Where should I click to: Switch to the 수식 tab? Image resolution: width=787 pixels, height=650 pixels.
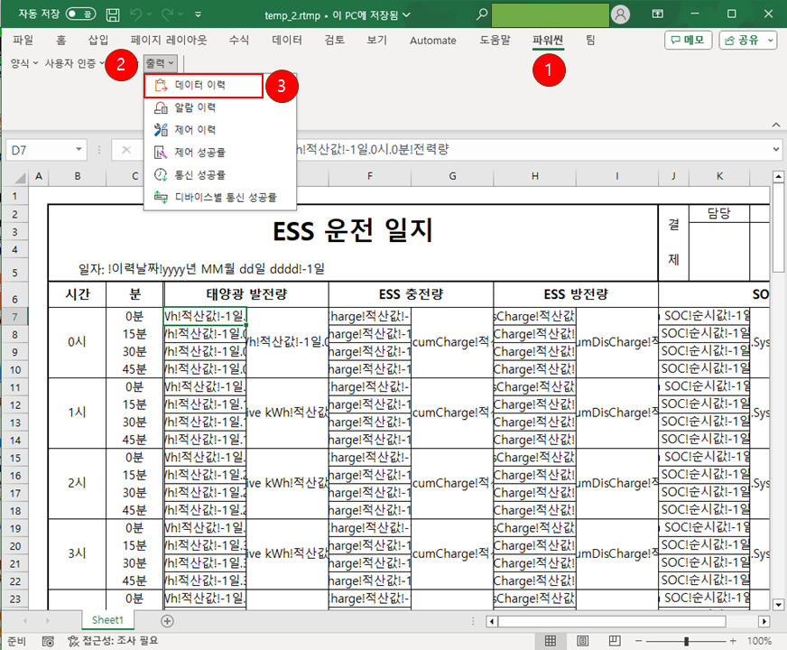239,40
